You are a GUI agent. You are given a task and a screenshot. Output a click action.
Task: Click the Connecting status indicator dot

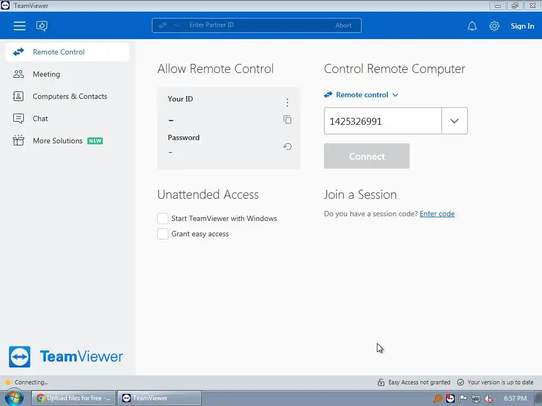click(8, 382)
